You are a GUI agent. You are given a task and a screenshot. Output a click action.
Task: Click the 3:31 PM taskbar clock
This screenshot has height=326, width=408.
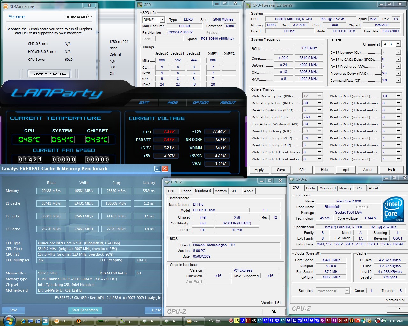[396, 321]
